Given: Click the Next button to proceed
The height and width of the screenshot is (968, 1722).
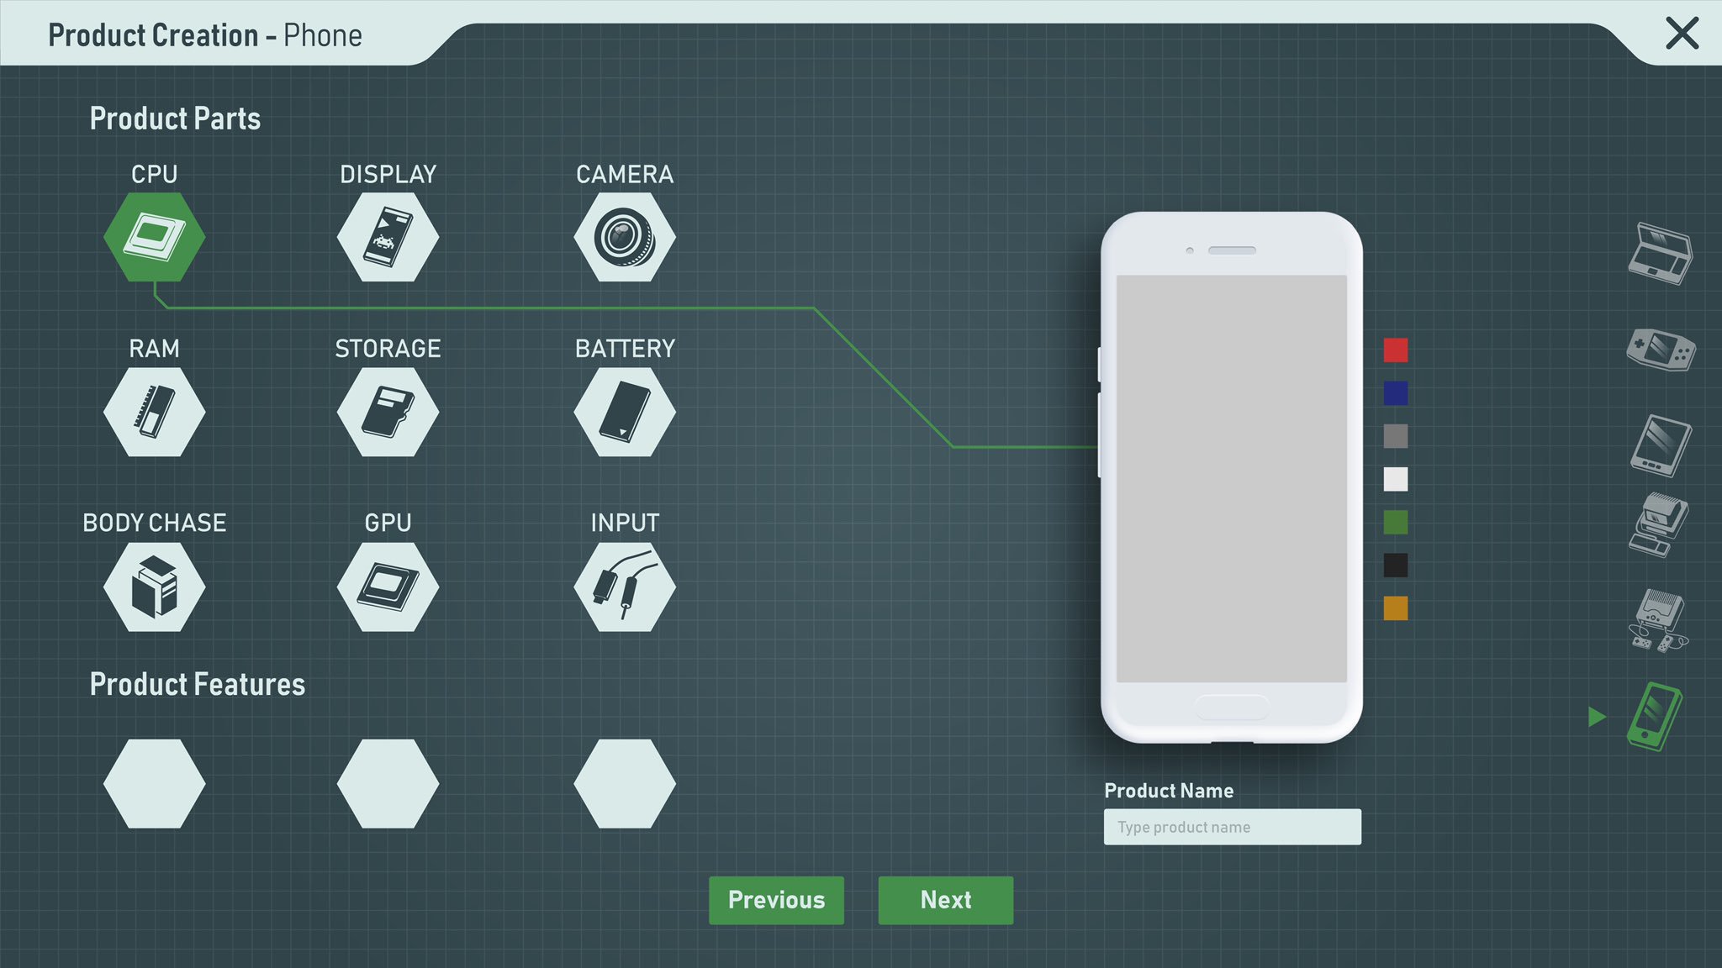Looking at the screenshot, I should (946, 899).
